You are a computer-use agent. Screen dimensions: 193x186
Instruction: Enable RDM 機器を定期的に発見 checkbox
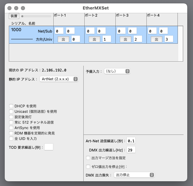(x=11, y=133)
